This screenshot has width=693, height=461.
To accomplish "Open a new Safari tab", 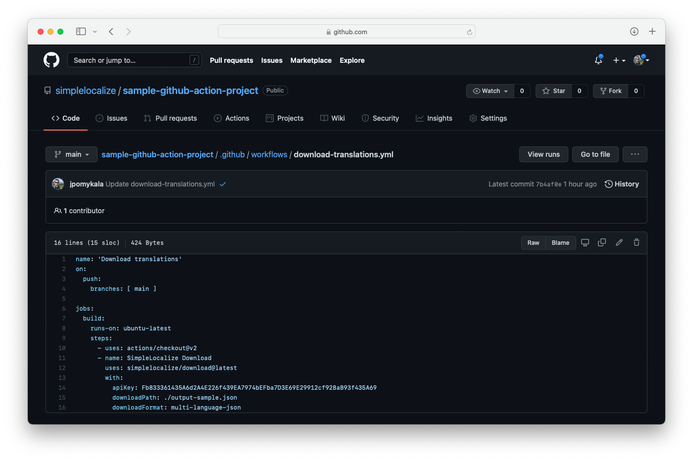I will [x=652, y=32].
